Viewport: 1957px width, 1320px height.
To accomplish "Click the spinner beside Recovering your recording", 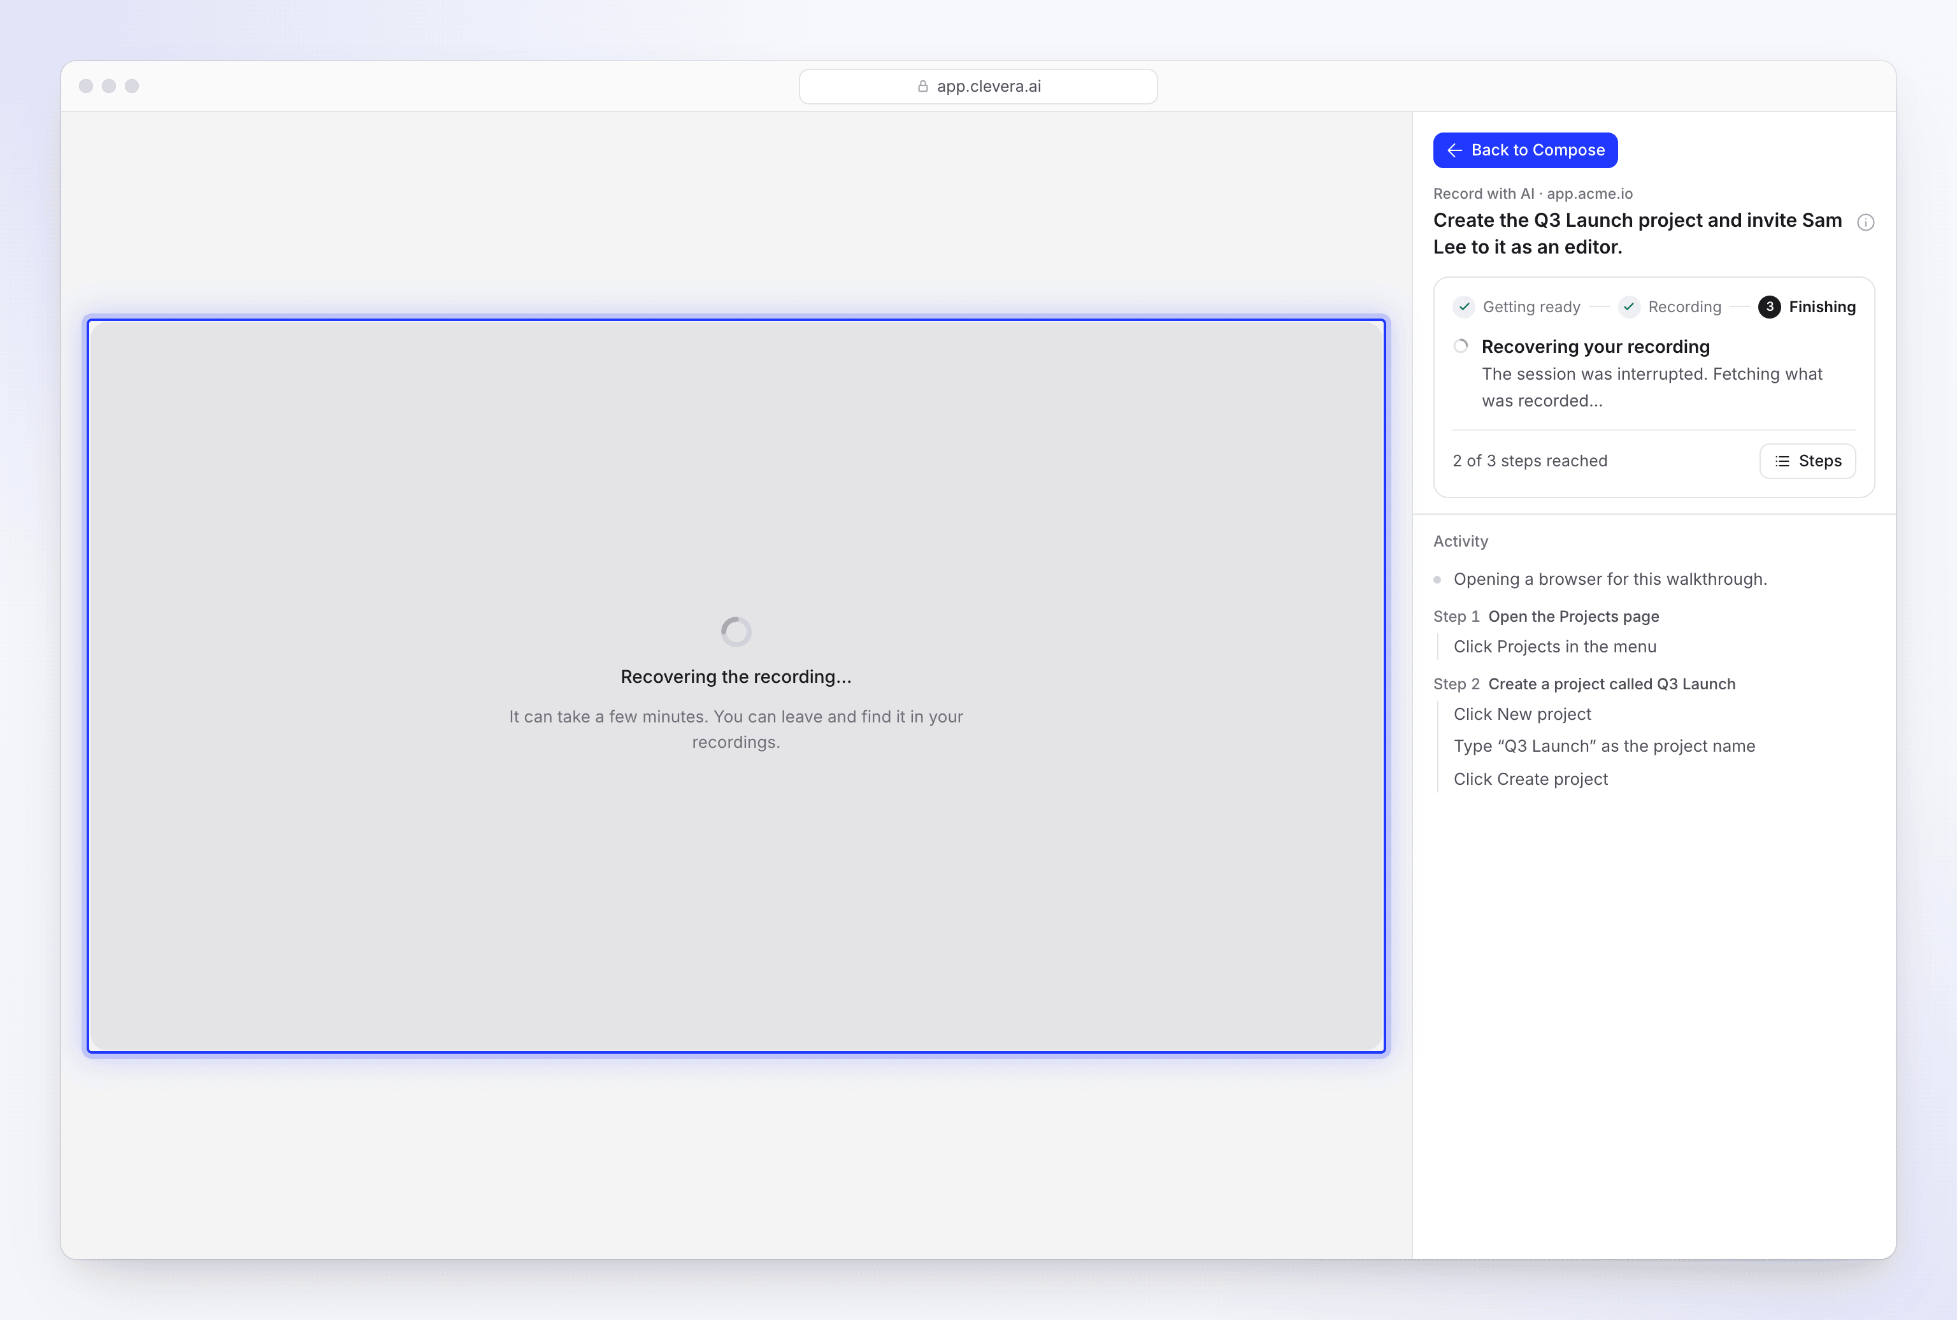I will tap(1460, 346).
